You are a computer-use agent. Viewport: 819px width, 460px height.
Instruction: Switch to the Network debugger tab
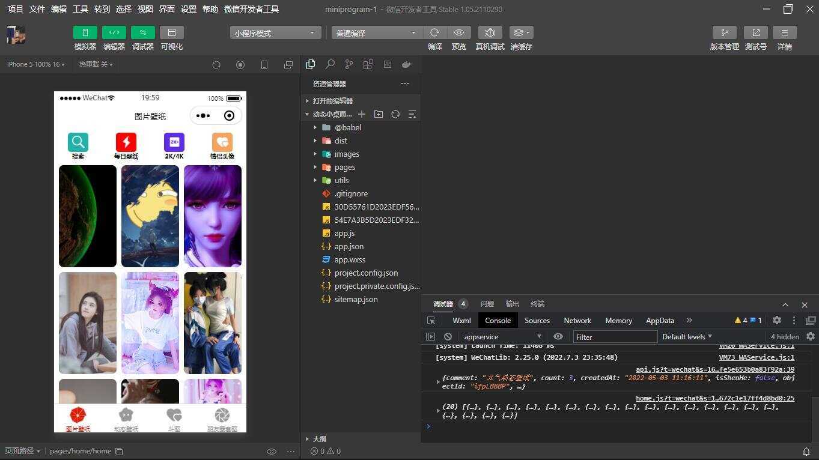(577, 320)
